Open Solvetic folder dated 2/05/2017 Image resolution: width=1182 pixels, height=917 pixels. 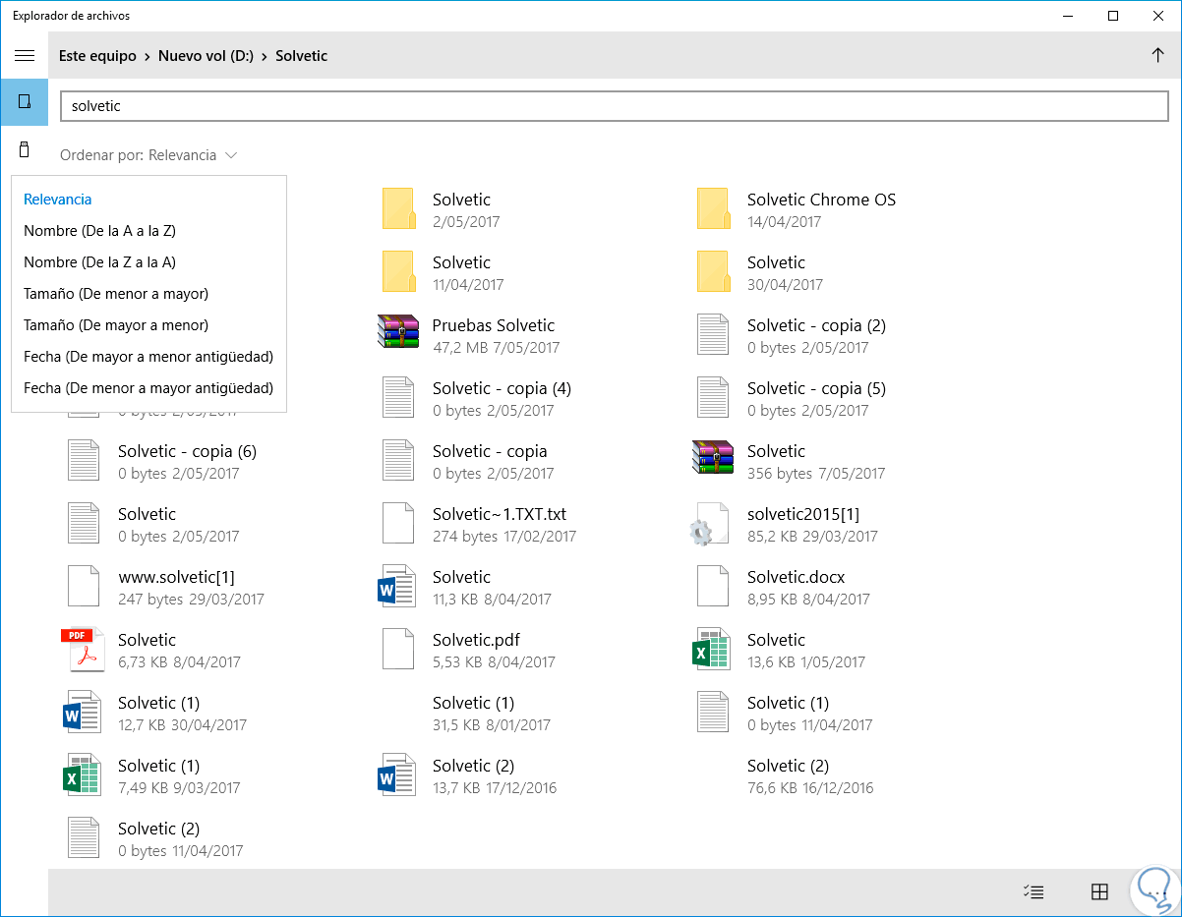(397, 209)
